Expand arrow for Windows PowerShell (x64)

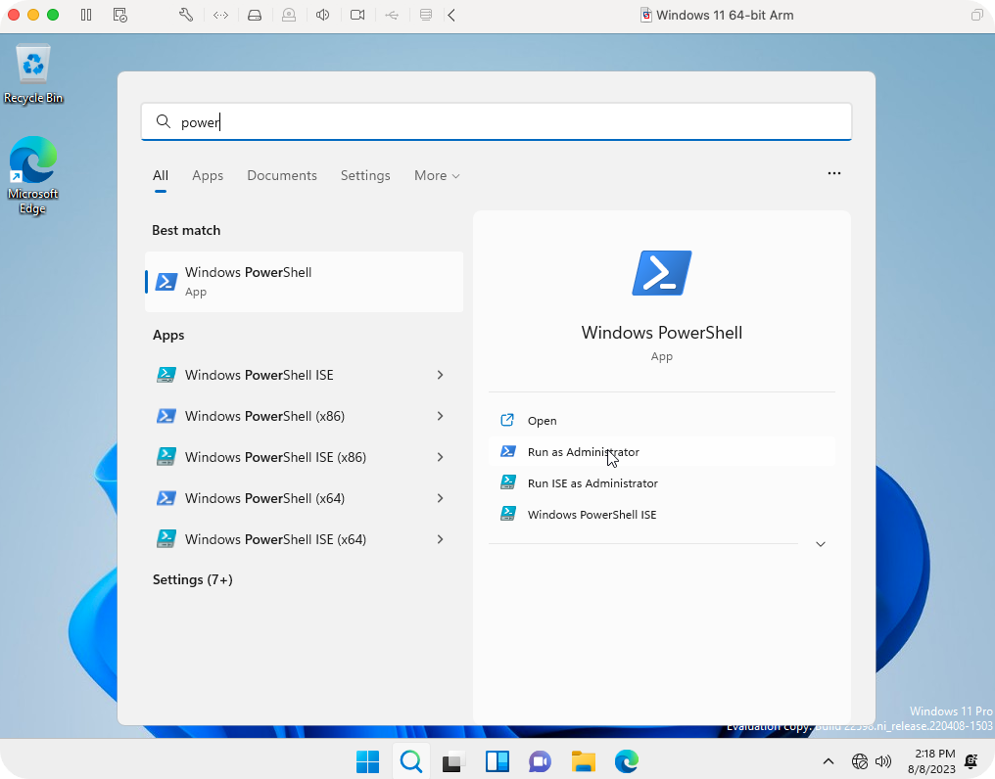point(440,498)
